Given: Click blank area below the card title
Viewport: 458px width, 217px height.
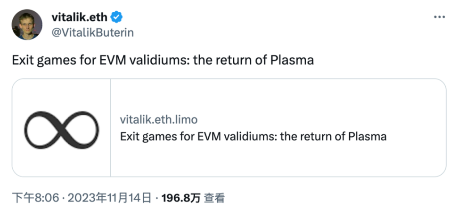Looking at the screenshot, I should point(278,162).
